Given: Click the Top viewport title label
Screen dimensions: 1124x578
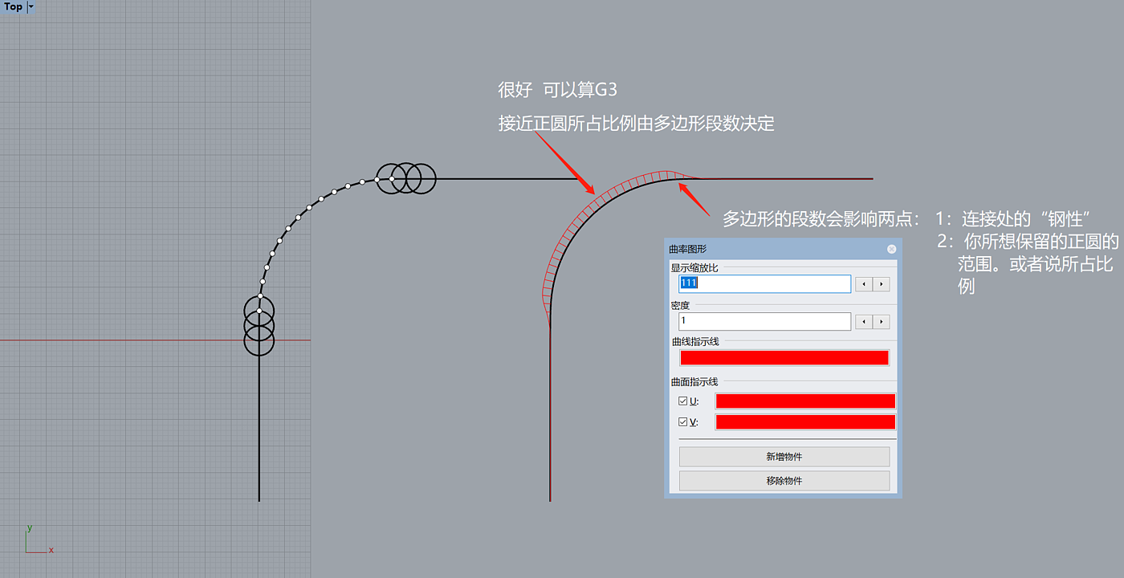Looking at the screenshot, I should pyautogui.click(x=14, y=6).
